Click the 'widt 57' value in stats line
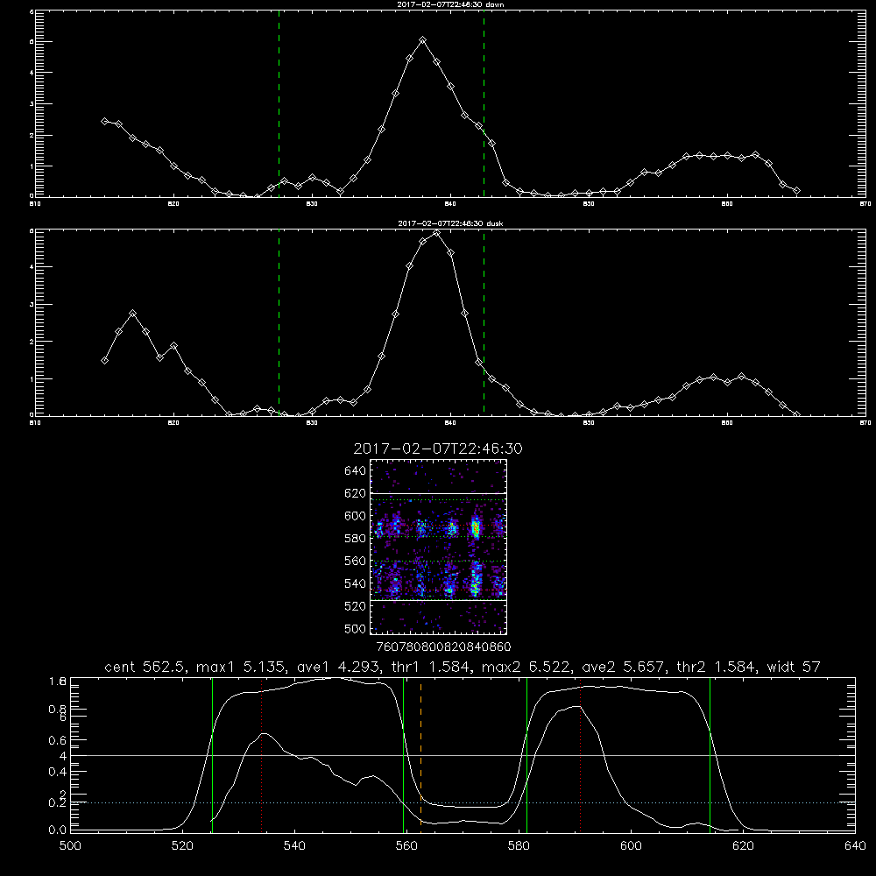 point(794,667)
